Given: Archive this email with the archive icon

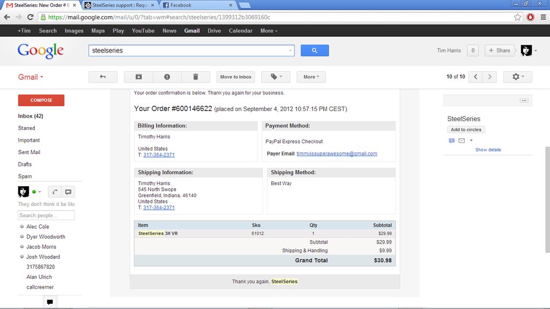Looking at the screenshot, I should 139,77.
